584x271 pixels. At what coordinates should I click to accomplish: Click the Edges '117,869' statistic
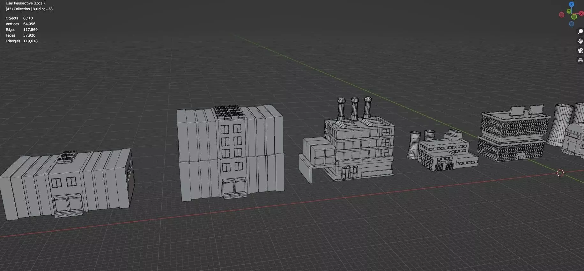coord(30,30)
